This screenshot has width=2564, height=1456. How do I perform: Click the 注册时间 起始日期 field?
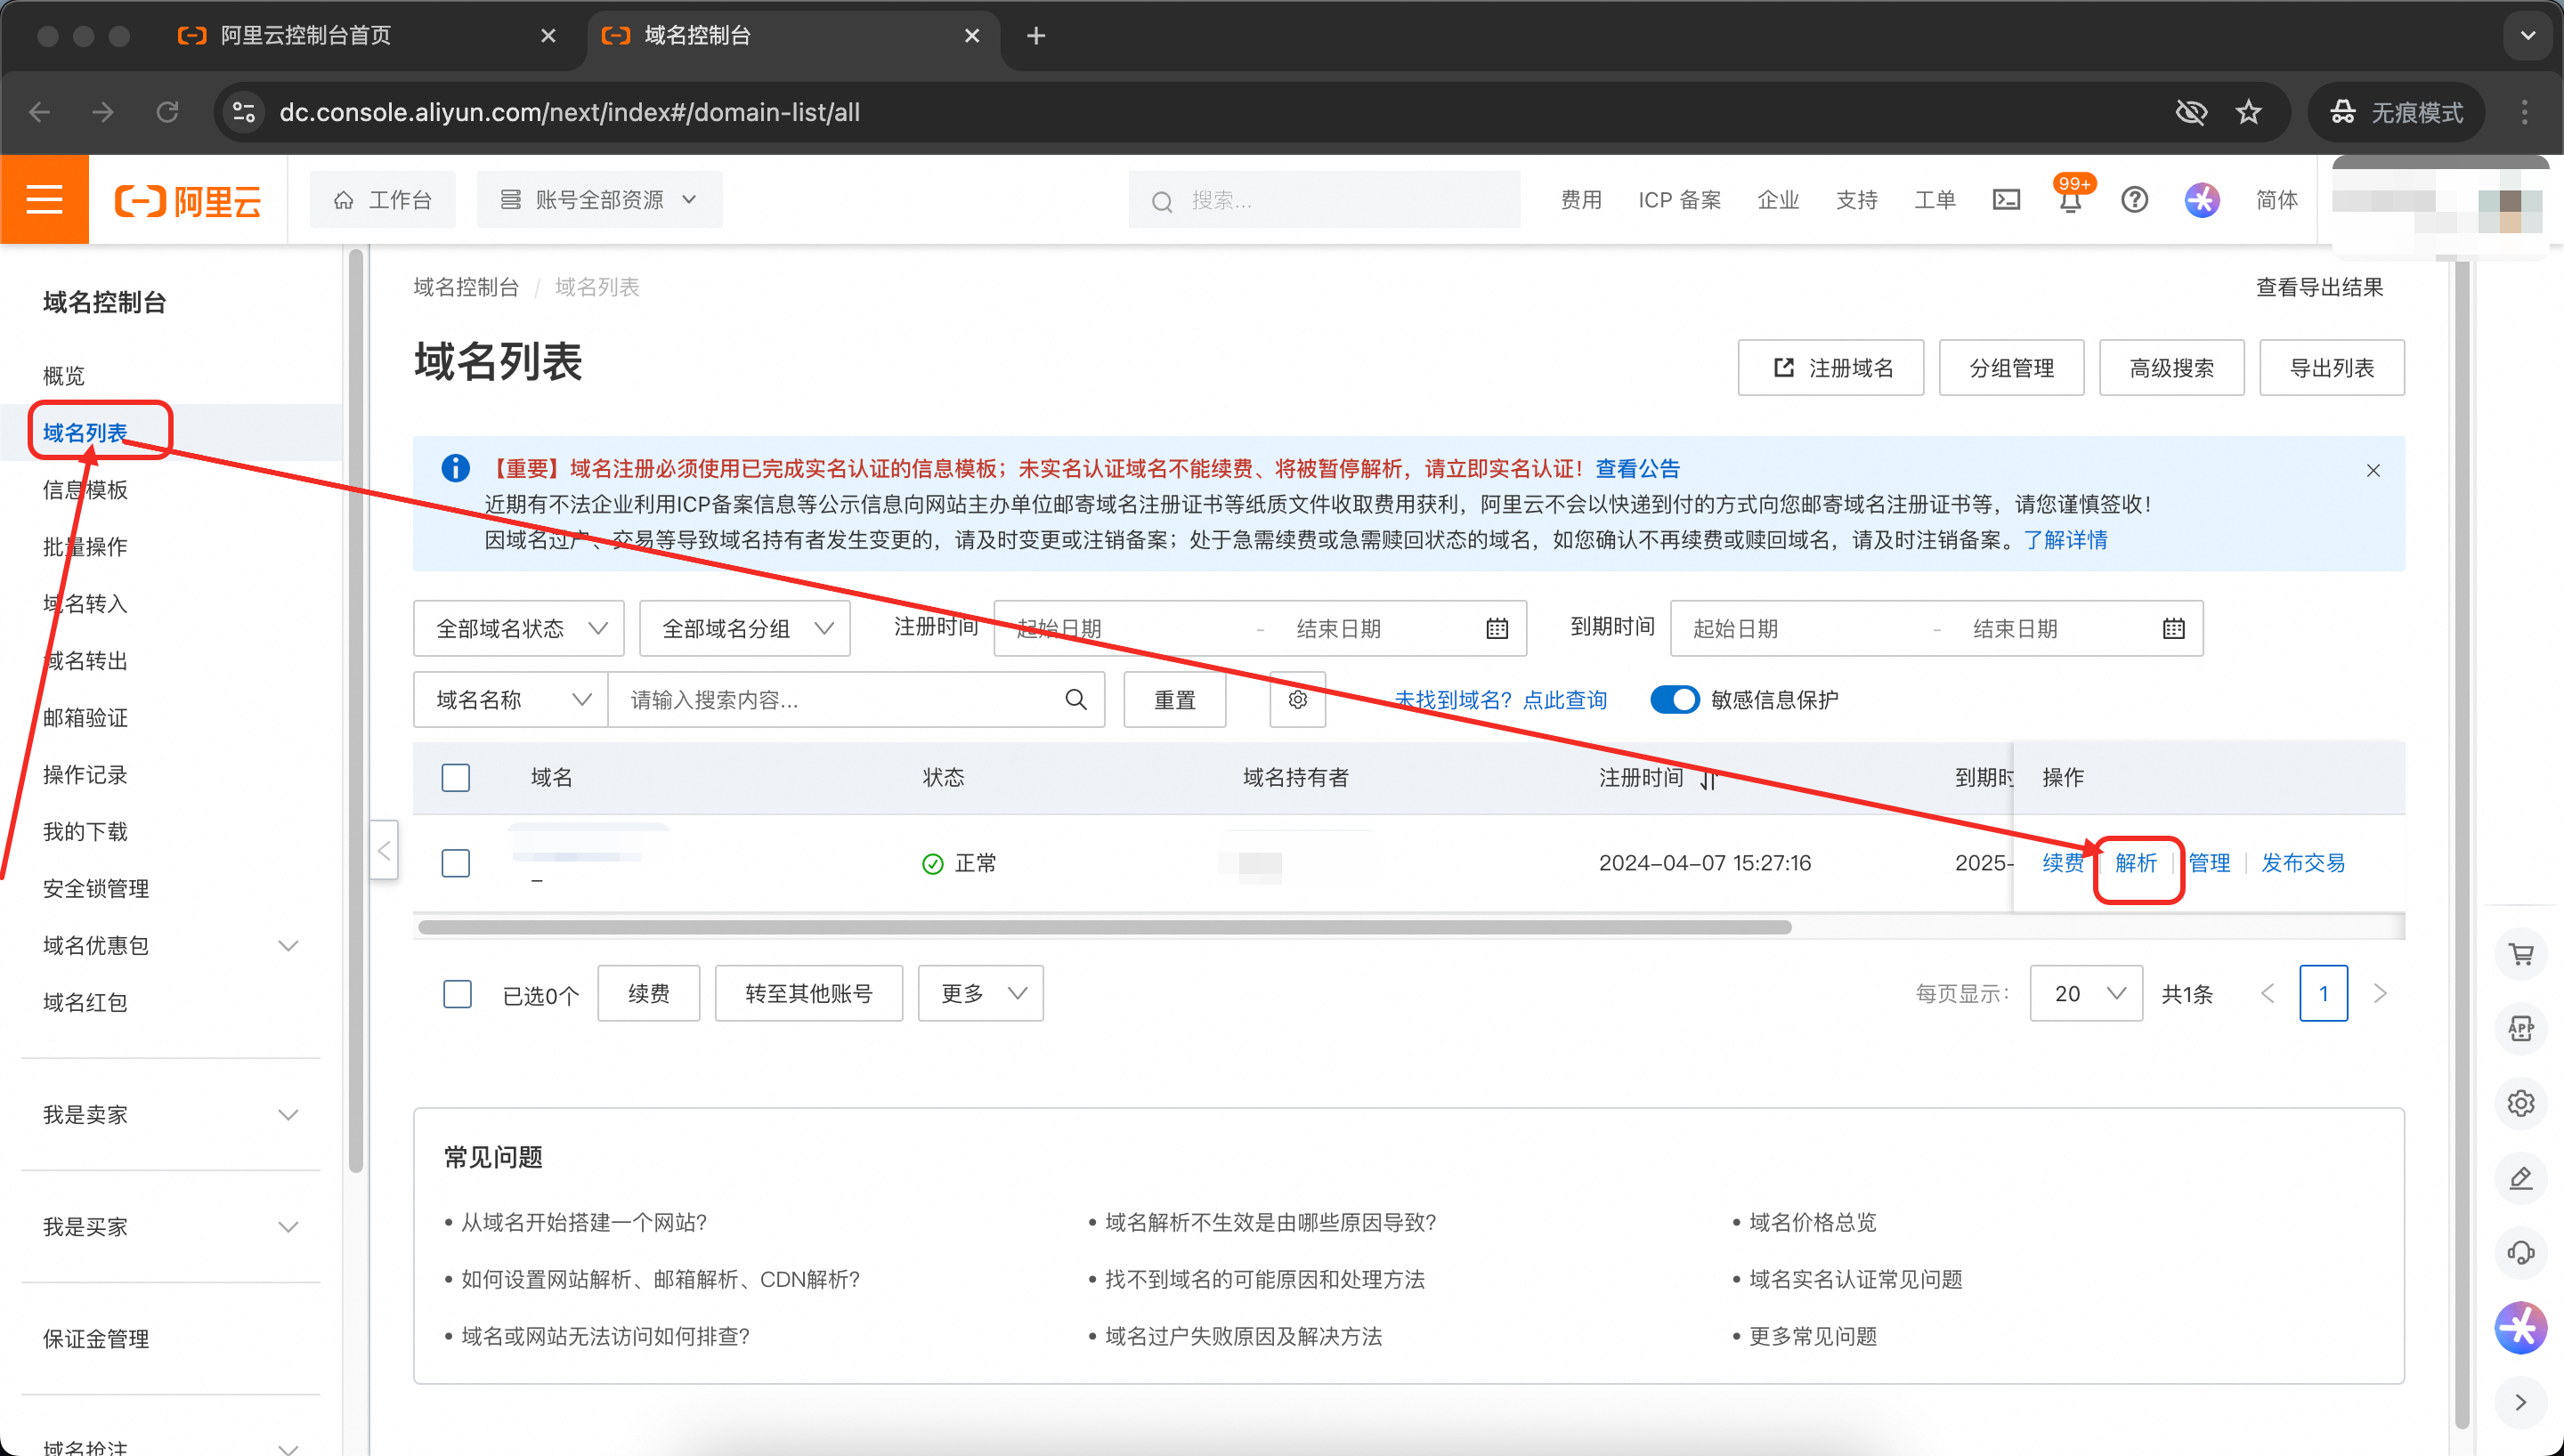coord(1124,628)
